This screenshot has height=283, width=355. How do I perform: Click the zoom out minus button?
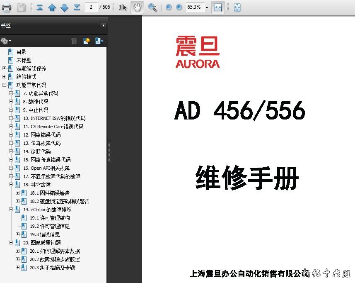[x=169, y=7]
